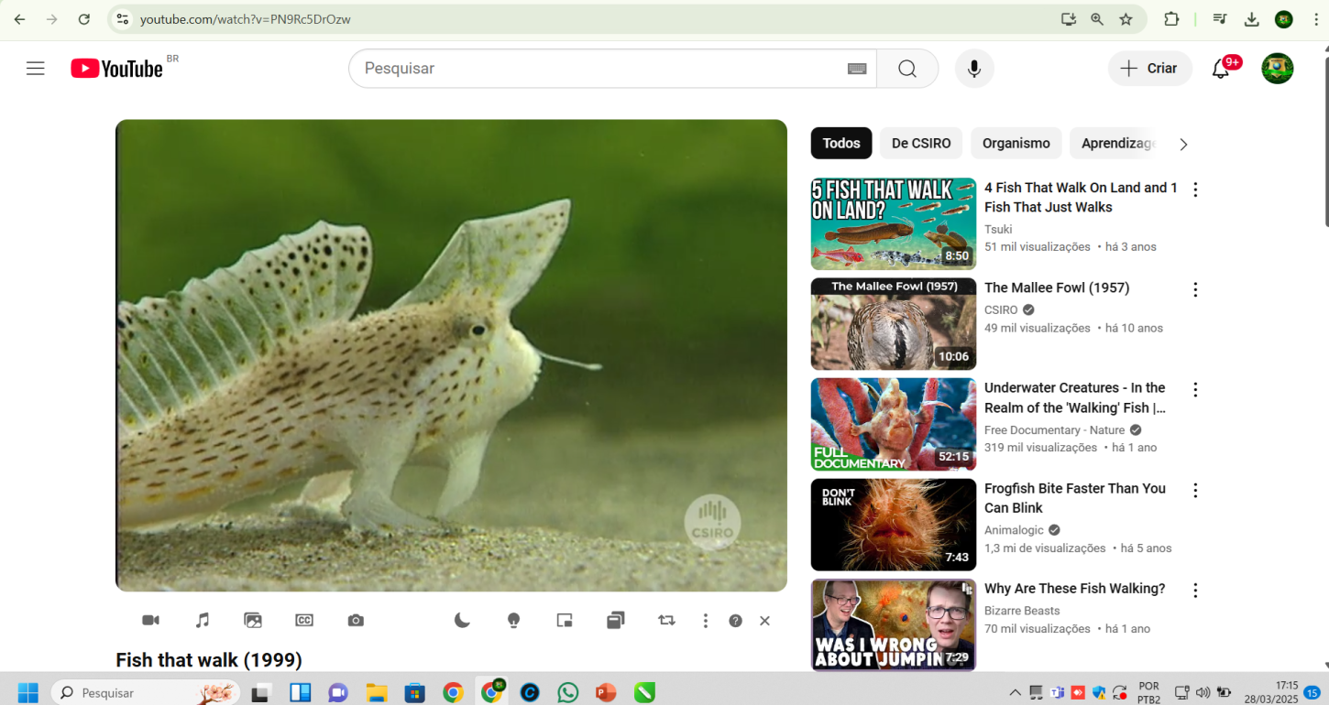Toggle the dark mode moon icon
The height and width of the screenshot is (705, 1329).
[x=462, y=621]
